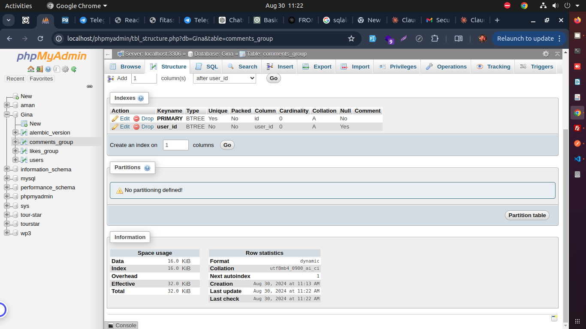Edit the PRIMARY index
This screenshot has height=329, width=586.
[121, 119]
